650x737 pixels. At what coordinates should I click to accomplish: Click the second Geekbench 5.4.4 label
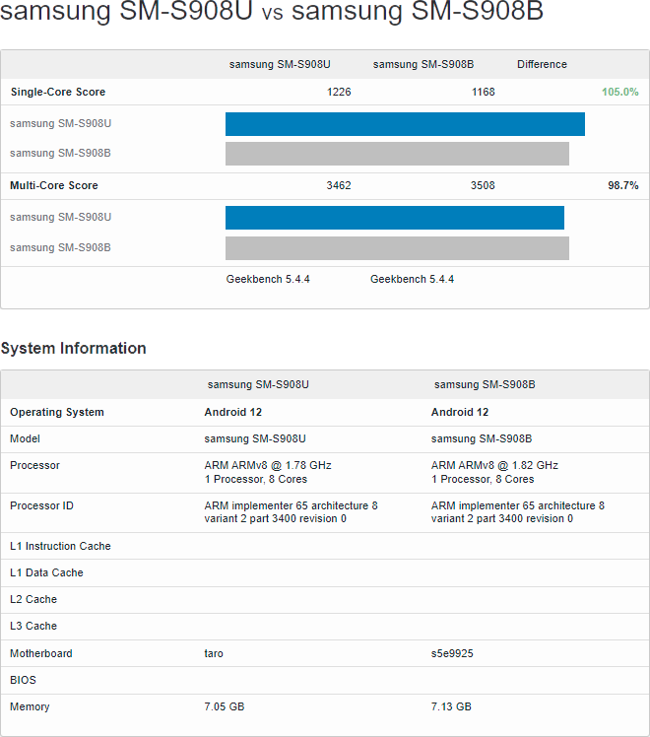pos(412,279)
